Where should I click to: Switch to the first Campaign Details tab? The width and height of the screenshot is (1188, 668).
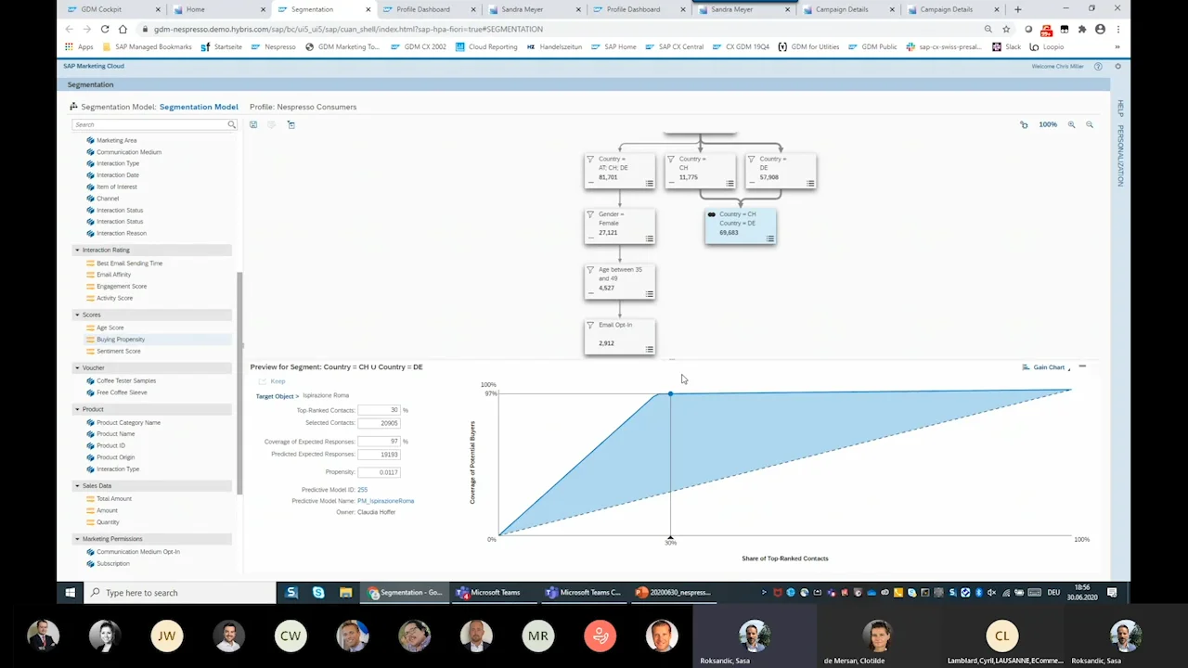coord(842,9)
